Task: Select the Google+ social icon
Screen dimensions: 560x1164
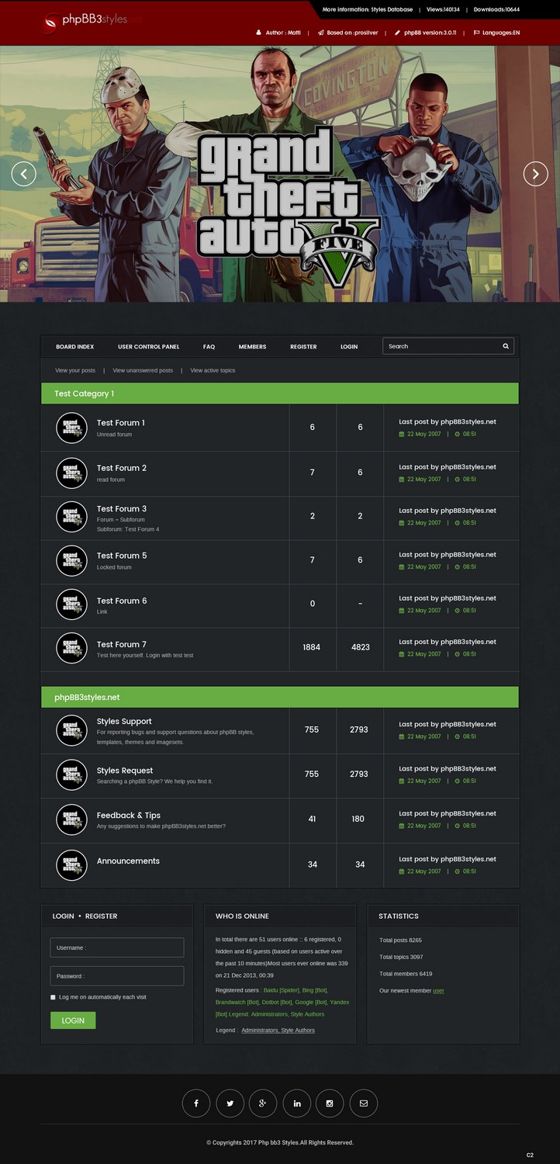Action: (263, 1103)
